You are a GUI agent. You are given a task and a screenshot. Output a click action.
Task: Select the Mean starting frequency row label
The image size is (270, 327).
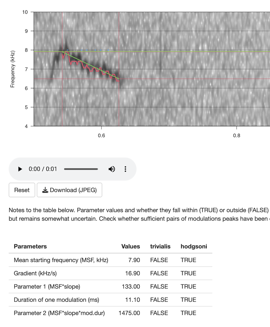61,260
